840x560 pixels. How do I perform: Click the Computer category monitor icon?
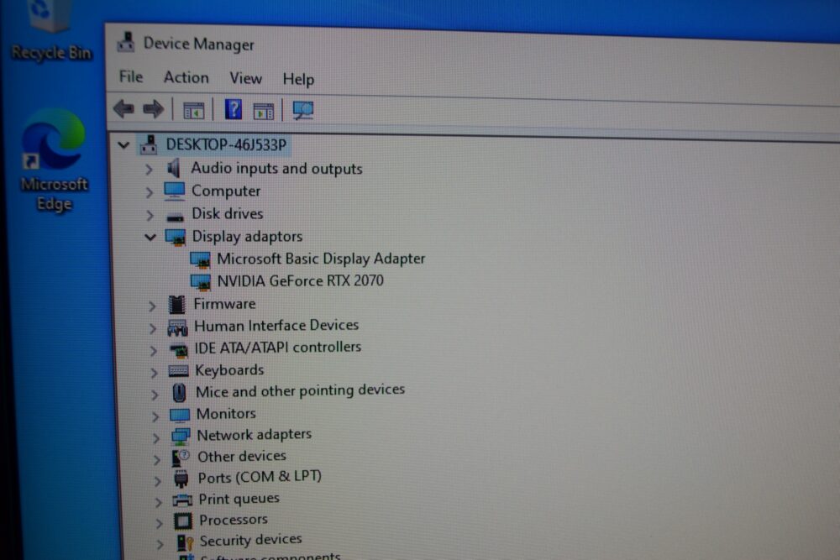174,191
